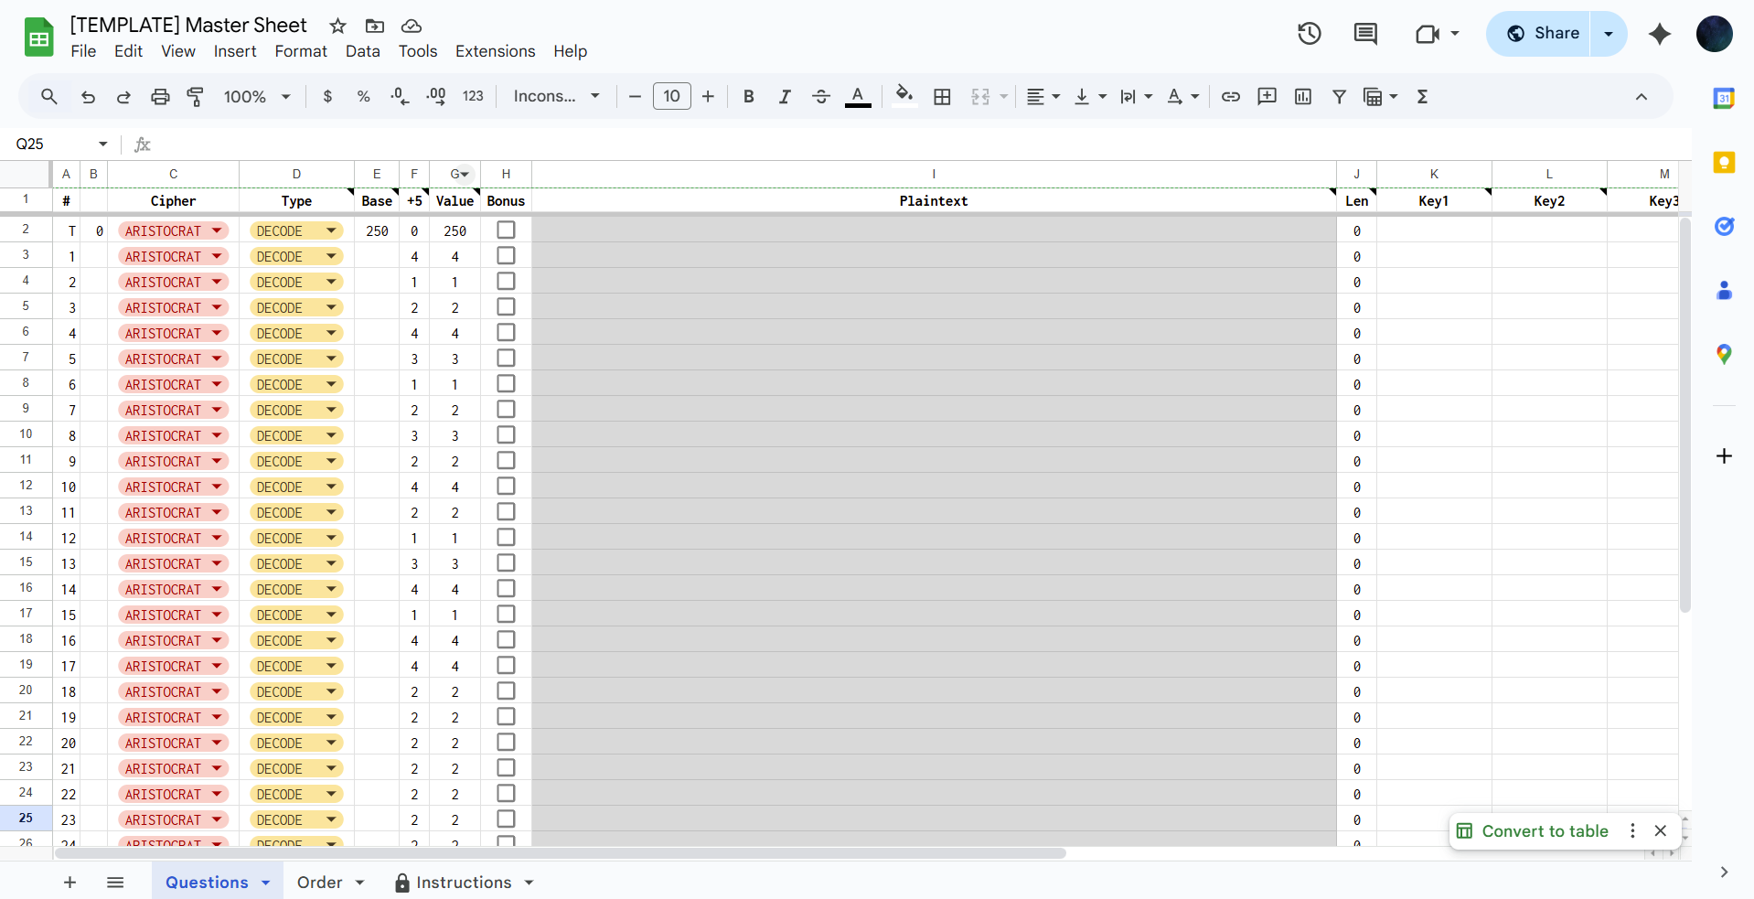Tick the Bonus checkbox in row 10

coord(506,435)
